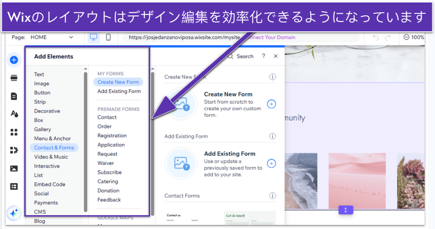The height and width of the screenshot is (229, 435).
Task: Open the Page HOME dropdown
Action: [52, 37]
